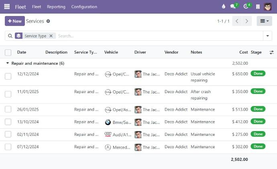Click the New button

pos(15,21)
